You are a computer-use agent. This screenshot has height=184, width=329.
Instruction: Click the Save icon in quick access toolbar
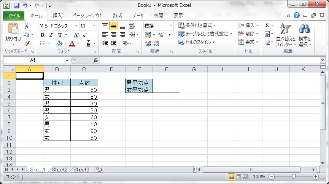(x=17, y=5)
